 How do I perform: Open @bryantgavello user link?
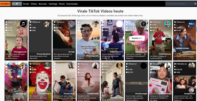[x=92, y=56]
